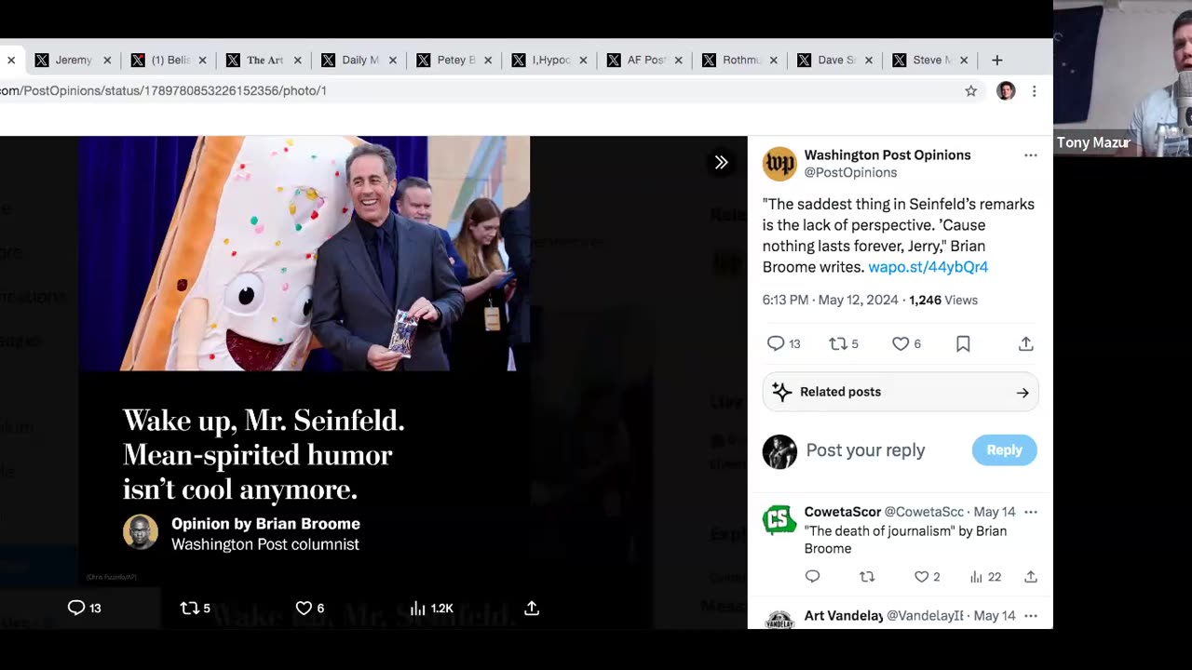This screenshot has width=1192, height=670.
Task: Repost the tweet from the sidebar
Action: coord(844,343)
